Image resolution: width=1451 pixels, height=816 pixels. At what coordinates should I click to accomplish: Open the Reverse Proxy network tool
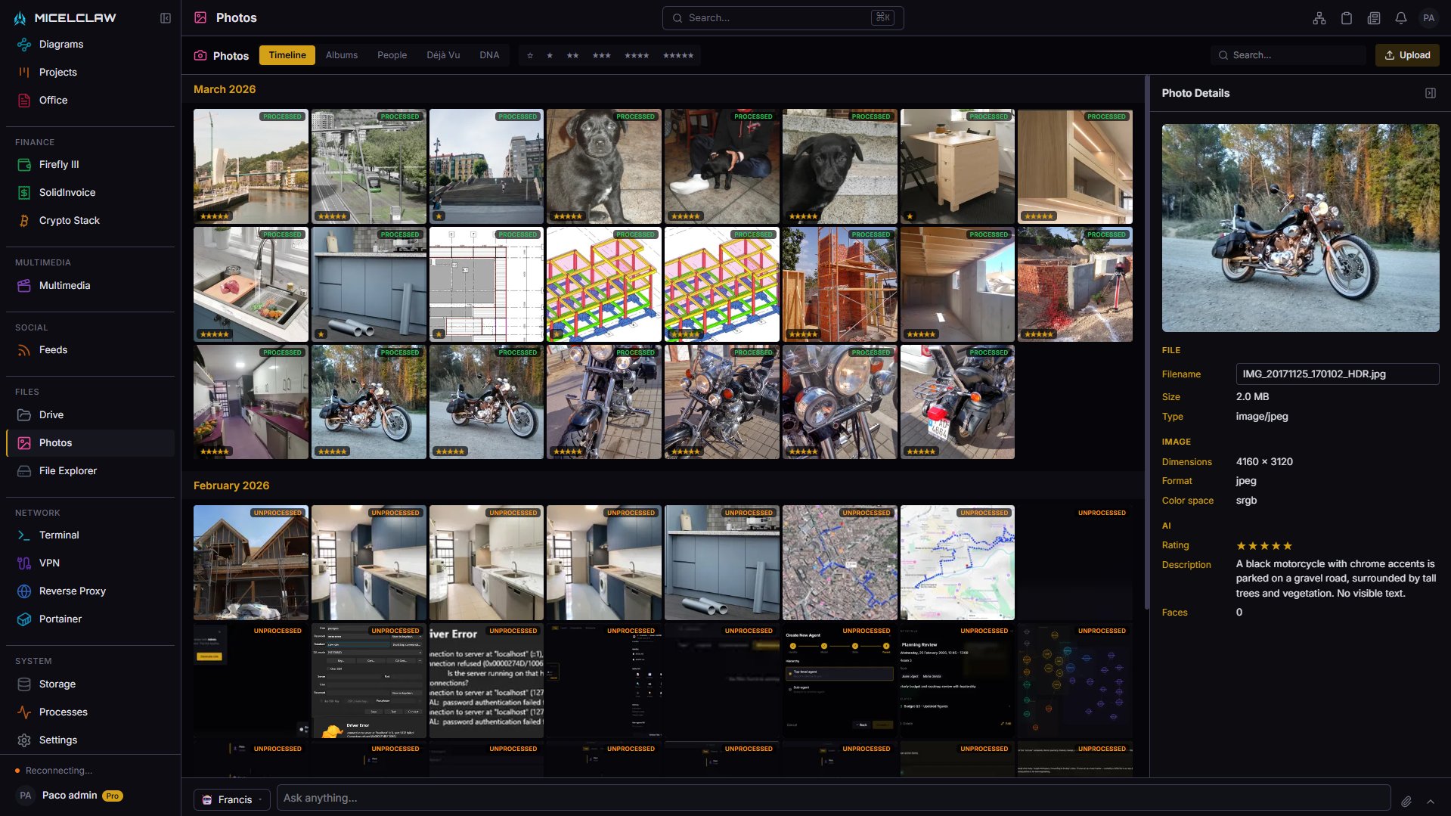[x=72, y=591]
